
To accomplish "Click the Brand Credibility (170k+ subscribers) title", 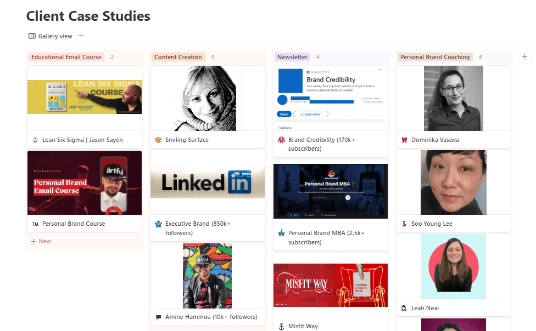I will pos(322,144).
